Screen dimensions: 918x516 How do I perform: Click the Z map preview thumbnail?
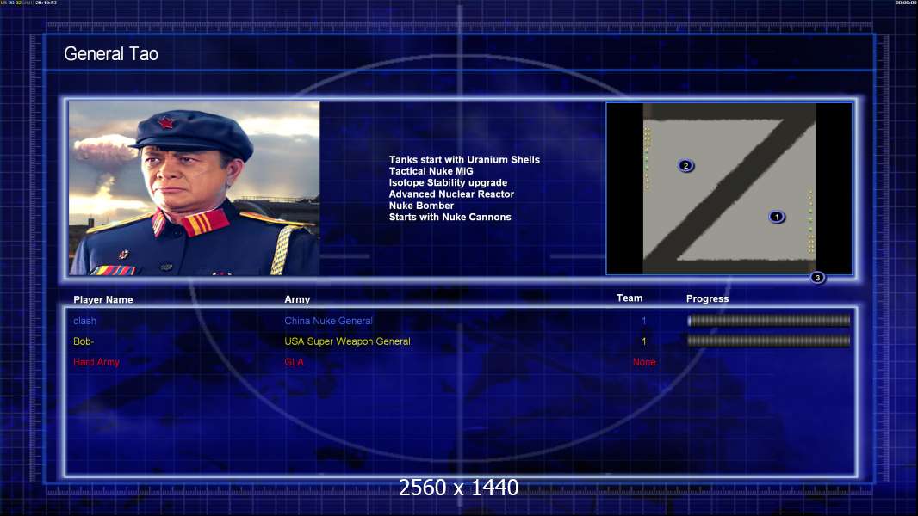(x=729, y=188)
